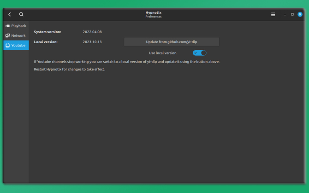The image size is (309, 193).
Task: Open the hamburger menu
Action: (x=273, y=14)
